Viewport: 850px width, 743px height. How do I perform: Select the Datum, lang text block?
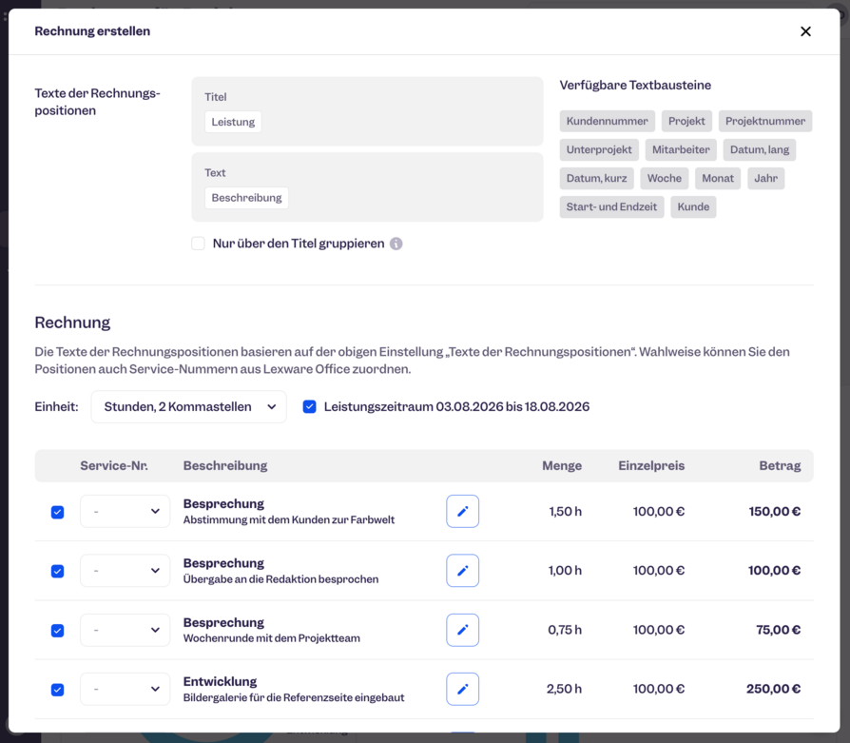(x=760, y=149)
